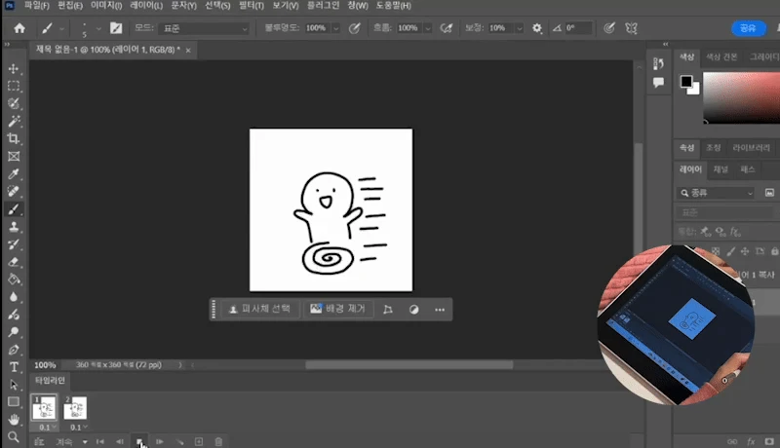Select the Eraser tool

[14, 261]
